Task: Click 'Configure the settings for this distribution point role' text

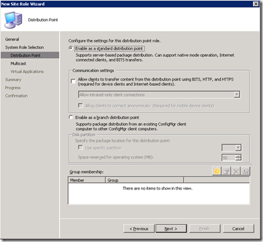Action: [x=115, y=41]
